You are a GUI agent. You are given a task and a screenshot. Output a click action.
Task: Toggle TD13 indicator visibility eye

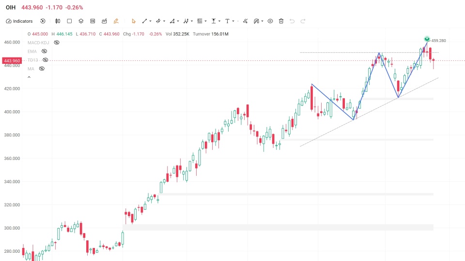[46, 60]
